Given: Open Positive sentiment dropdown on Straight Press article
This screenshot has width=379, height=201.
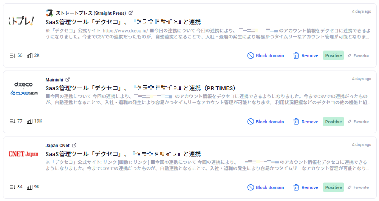Looking at the screenshot, I should 333,56.
